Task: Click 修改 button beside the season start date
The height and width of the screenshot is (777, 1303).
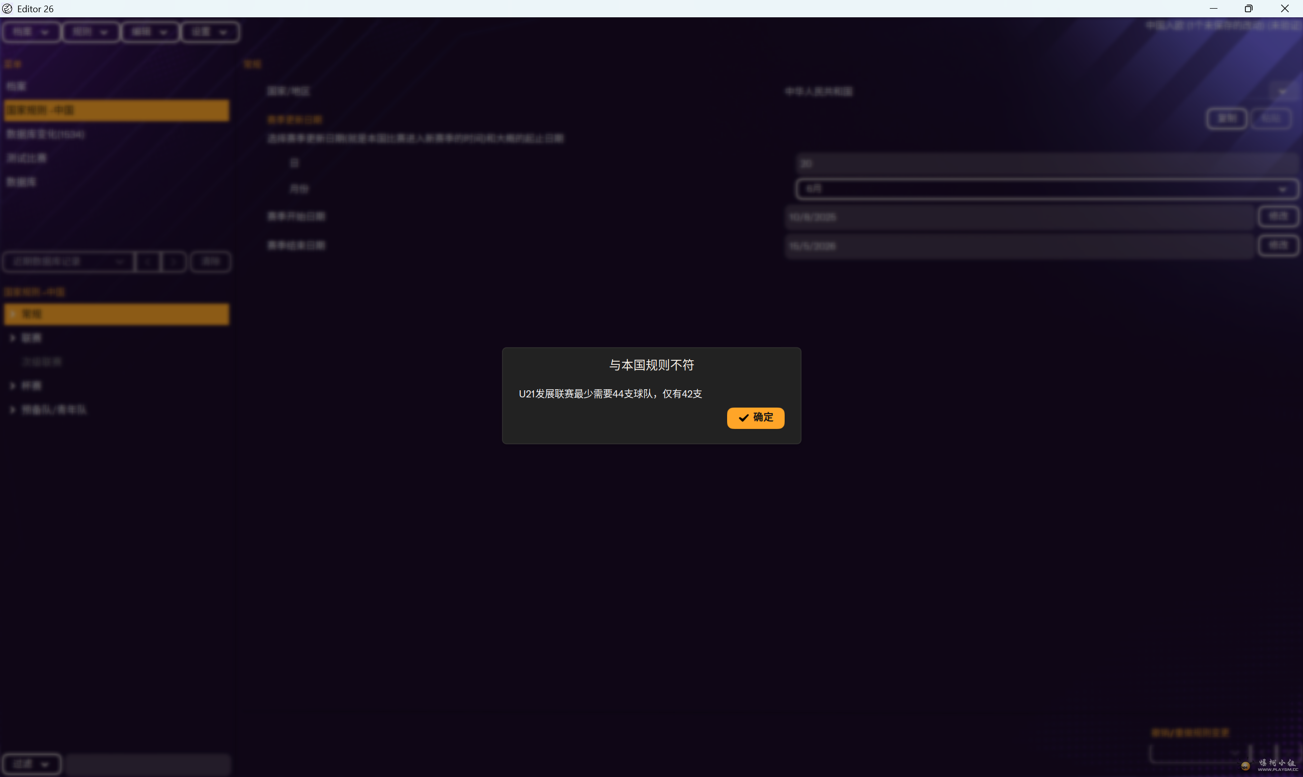Action: pyautogui.click(x=1278, y=216)
